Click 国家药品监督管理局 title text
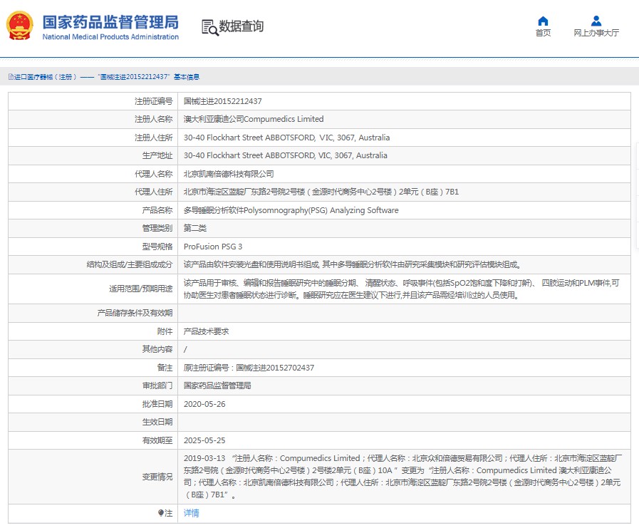 [x=110, y=22]
